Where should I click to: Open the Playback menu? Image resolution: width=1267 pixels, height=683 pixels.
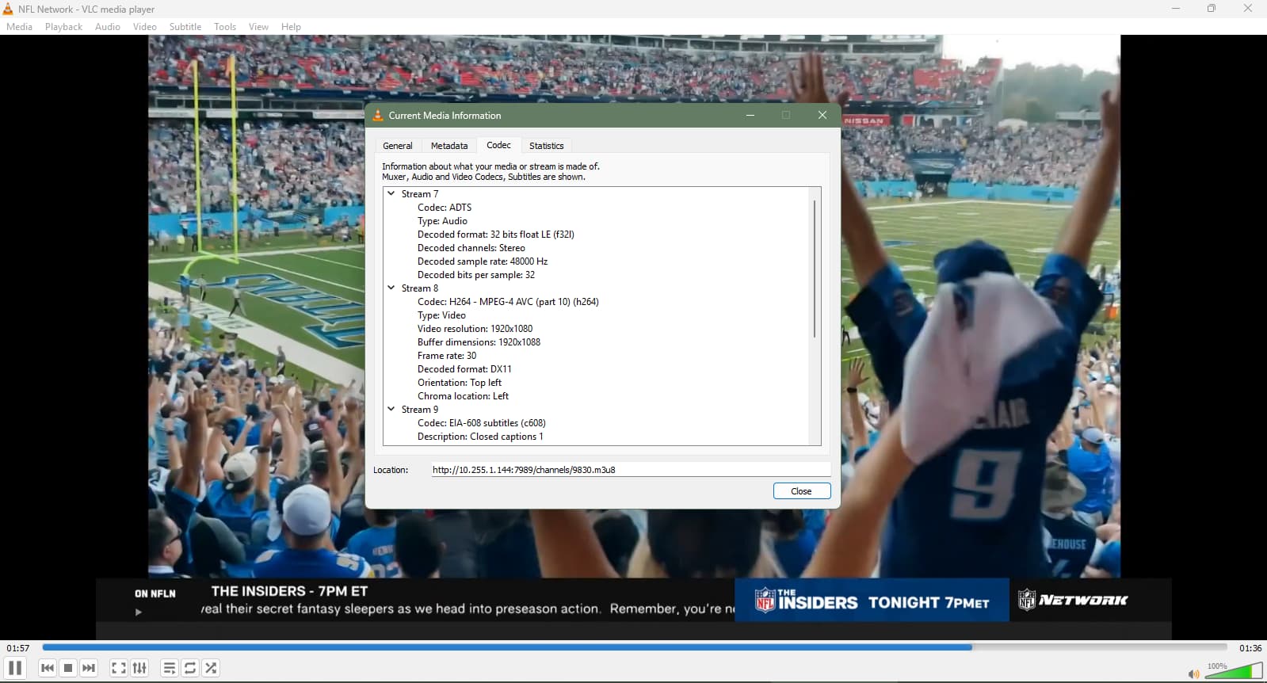tap(63, 27)
